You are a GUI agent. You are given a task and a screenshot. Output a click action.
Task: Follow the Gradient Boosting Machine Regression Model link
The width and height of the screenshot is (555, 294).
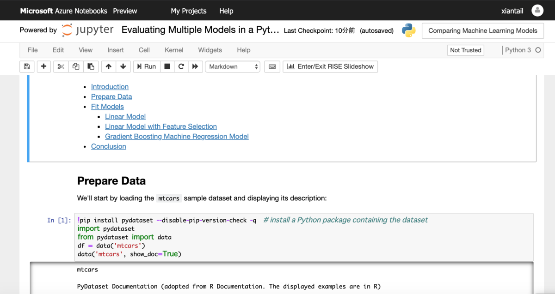pyautogui.click(x=177, y=137)
